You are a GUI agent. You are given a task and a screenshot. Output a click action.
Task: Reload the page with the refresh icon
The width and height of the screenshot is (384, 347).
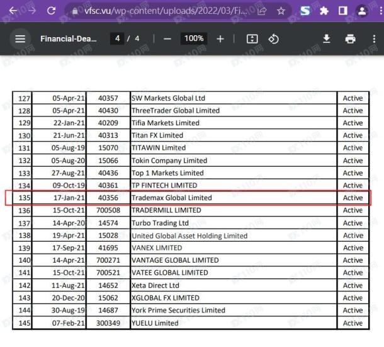click(51, 11)
